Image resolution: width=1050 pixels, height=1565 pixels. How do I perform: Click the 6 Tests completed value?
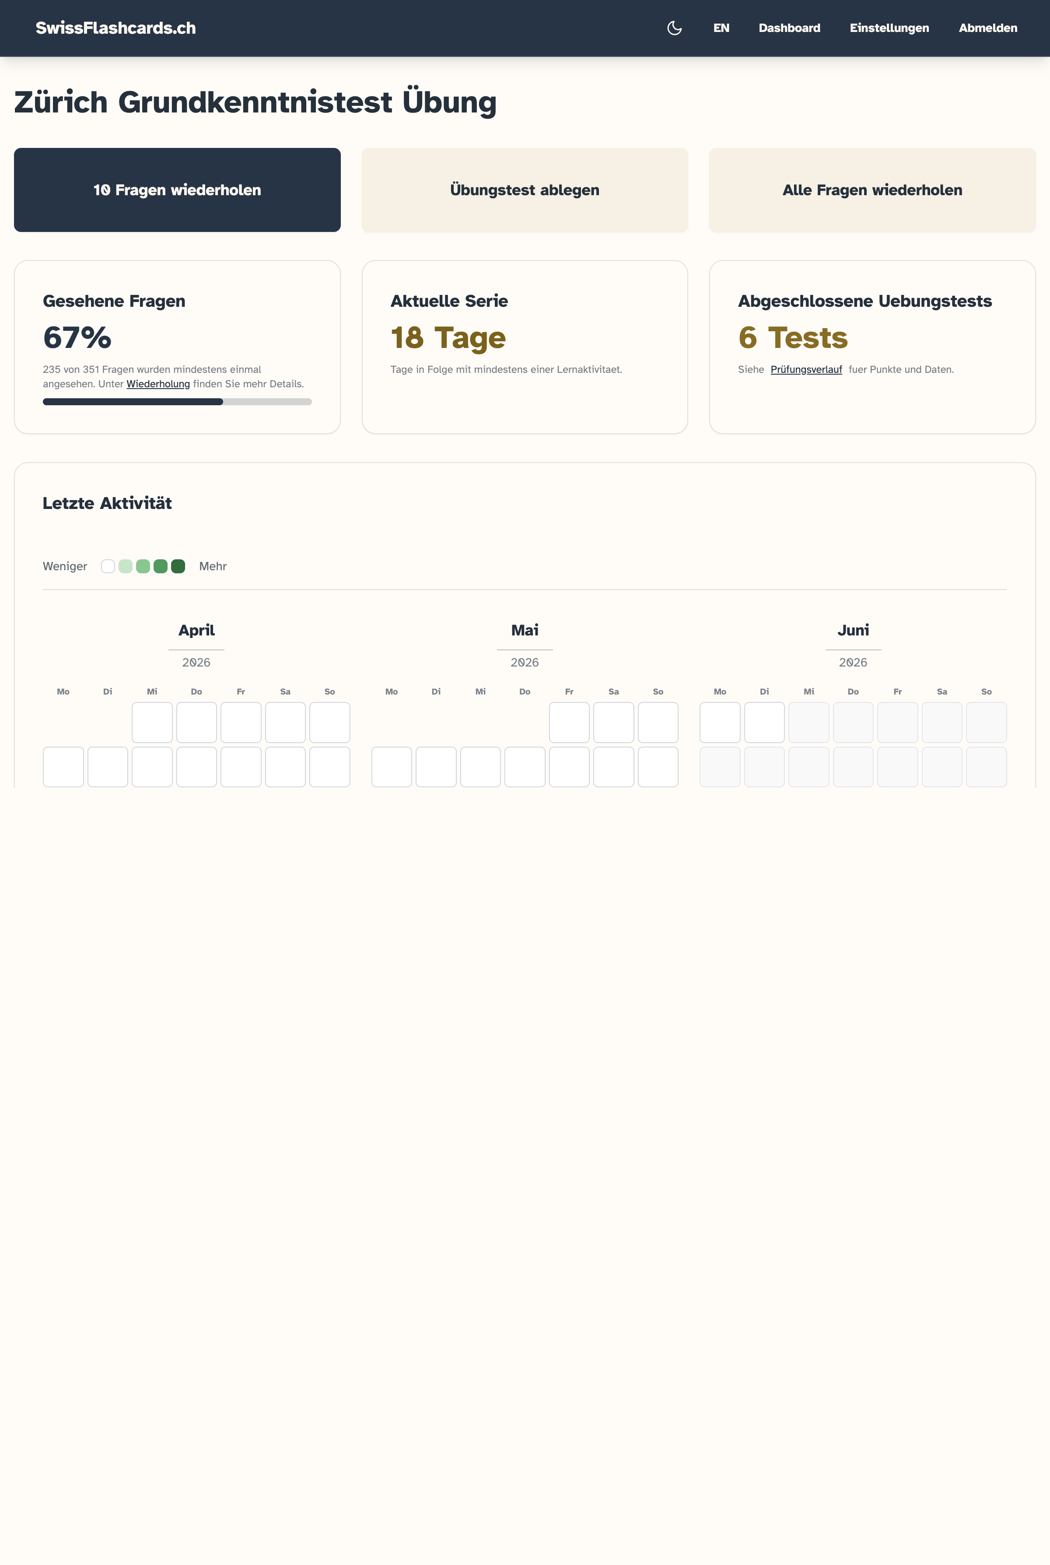[793, 337]
